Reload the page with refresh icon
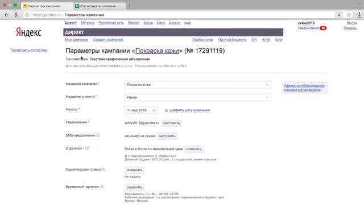 coord(27,15)
